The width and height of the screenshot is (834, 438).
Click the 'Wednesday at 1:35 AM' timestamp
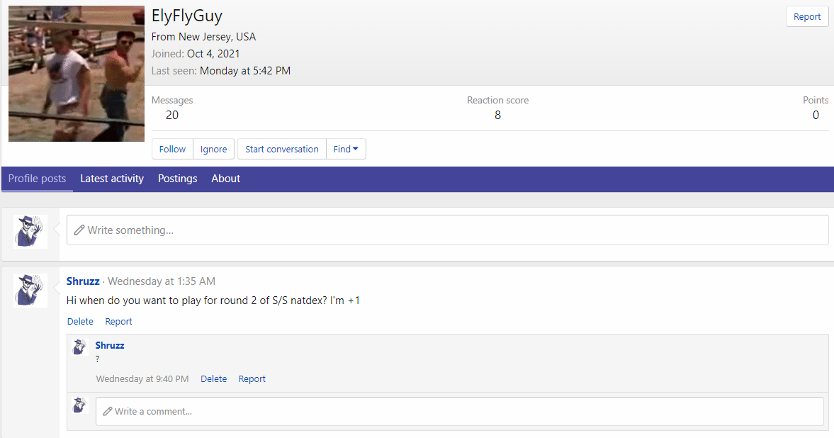click(162, 281)
